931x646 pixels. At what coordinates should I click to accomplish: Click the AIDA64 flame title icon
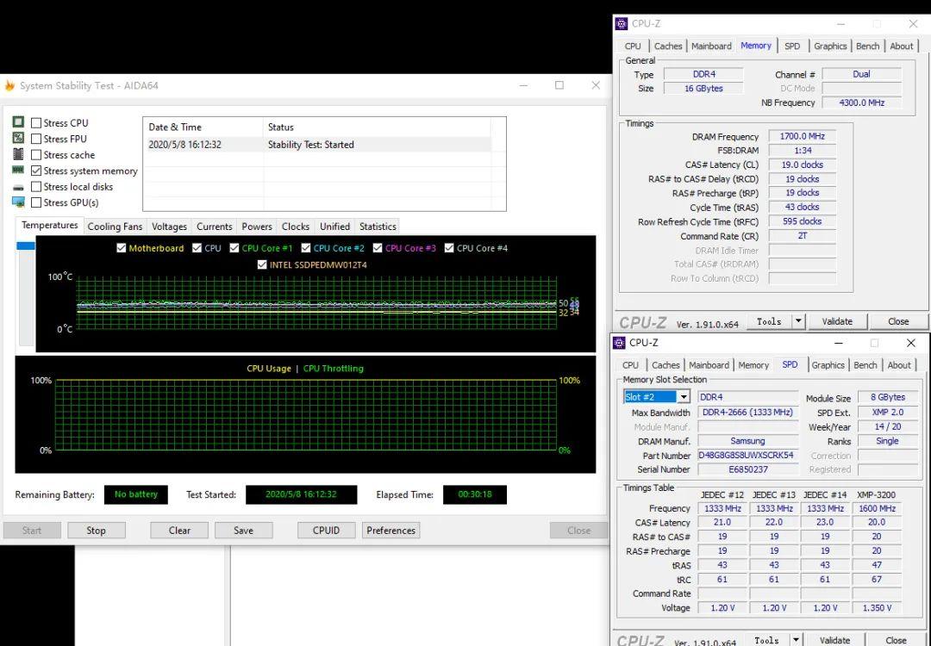(9, 86)
